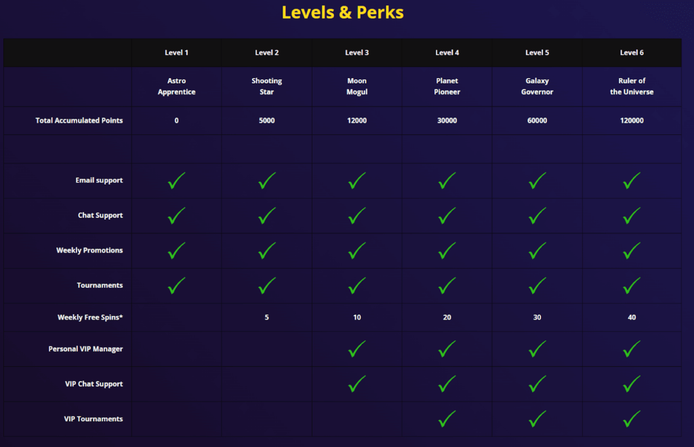Click the 40 free spins value
694x447 pixels.
point(632,317)
